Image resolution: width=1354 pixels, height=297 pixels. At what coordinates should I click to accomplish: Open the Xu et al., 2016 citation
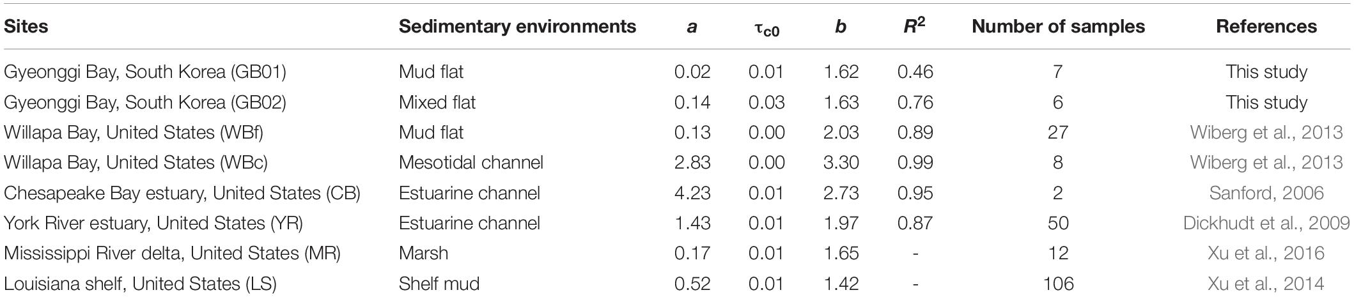coord(1266,253)
